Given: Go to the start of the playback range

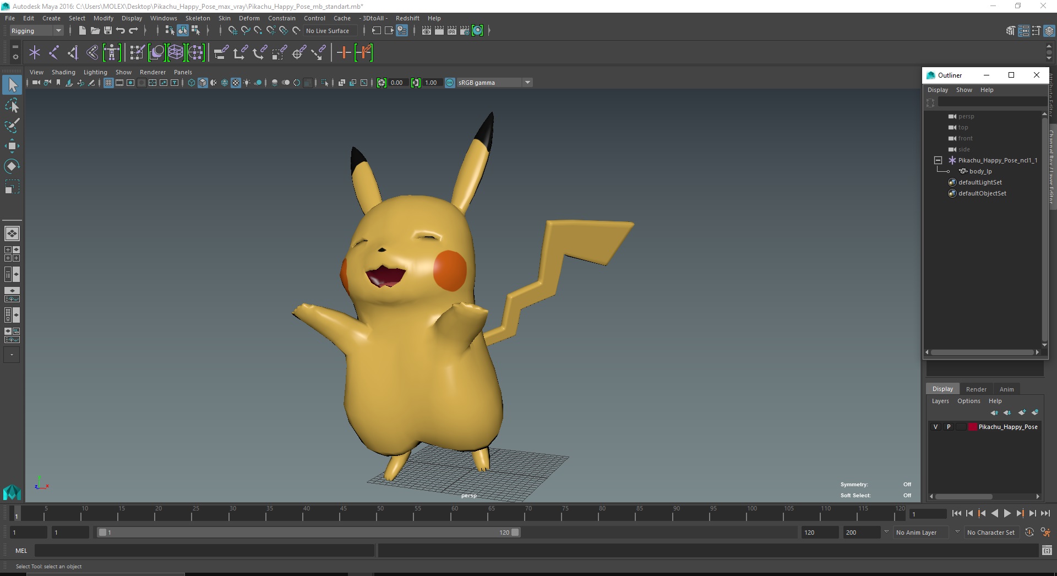Looking at the screenshot, I should click(x=956, y=513).
